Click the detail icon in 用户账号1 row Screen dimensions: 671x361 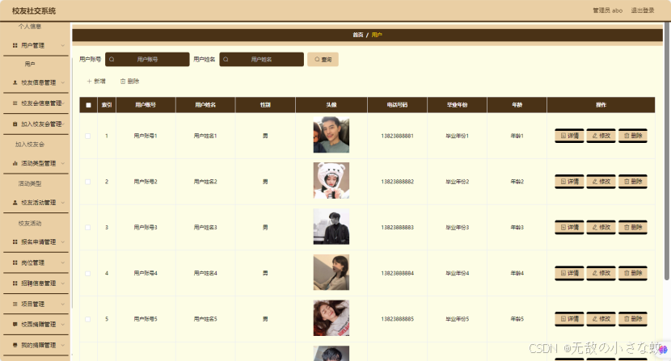[x=563, y=136]
